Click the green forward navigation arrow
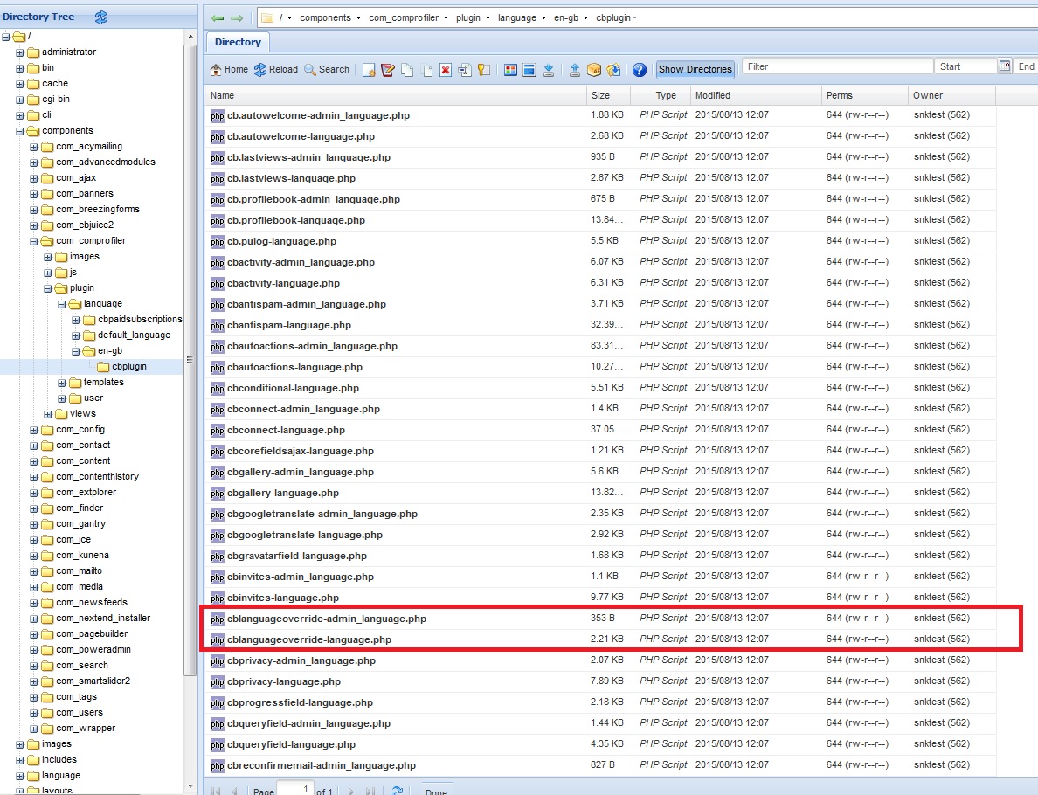The height and width of the screenshot is (795, 1038). coord(236,17)
